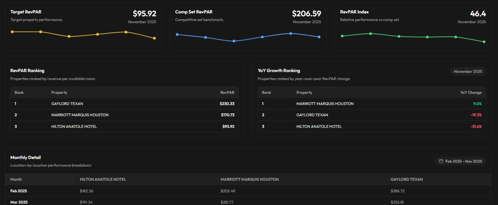Viewport: 498px width, 205px height.
Task: Select the Feb 2025 row in Monthly Detail
Action: (19, 191)
